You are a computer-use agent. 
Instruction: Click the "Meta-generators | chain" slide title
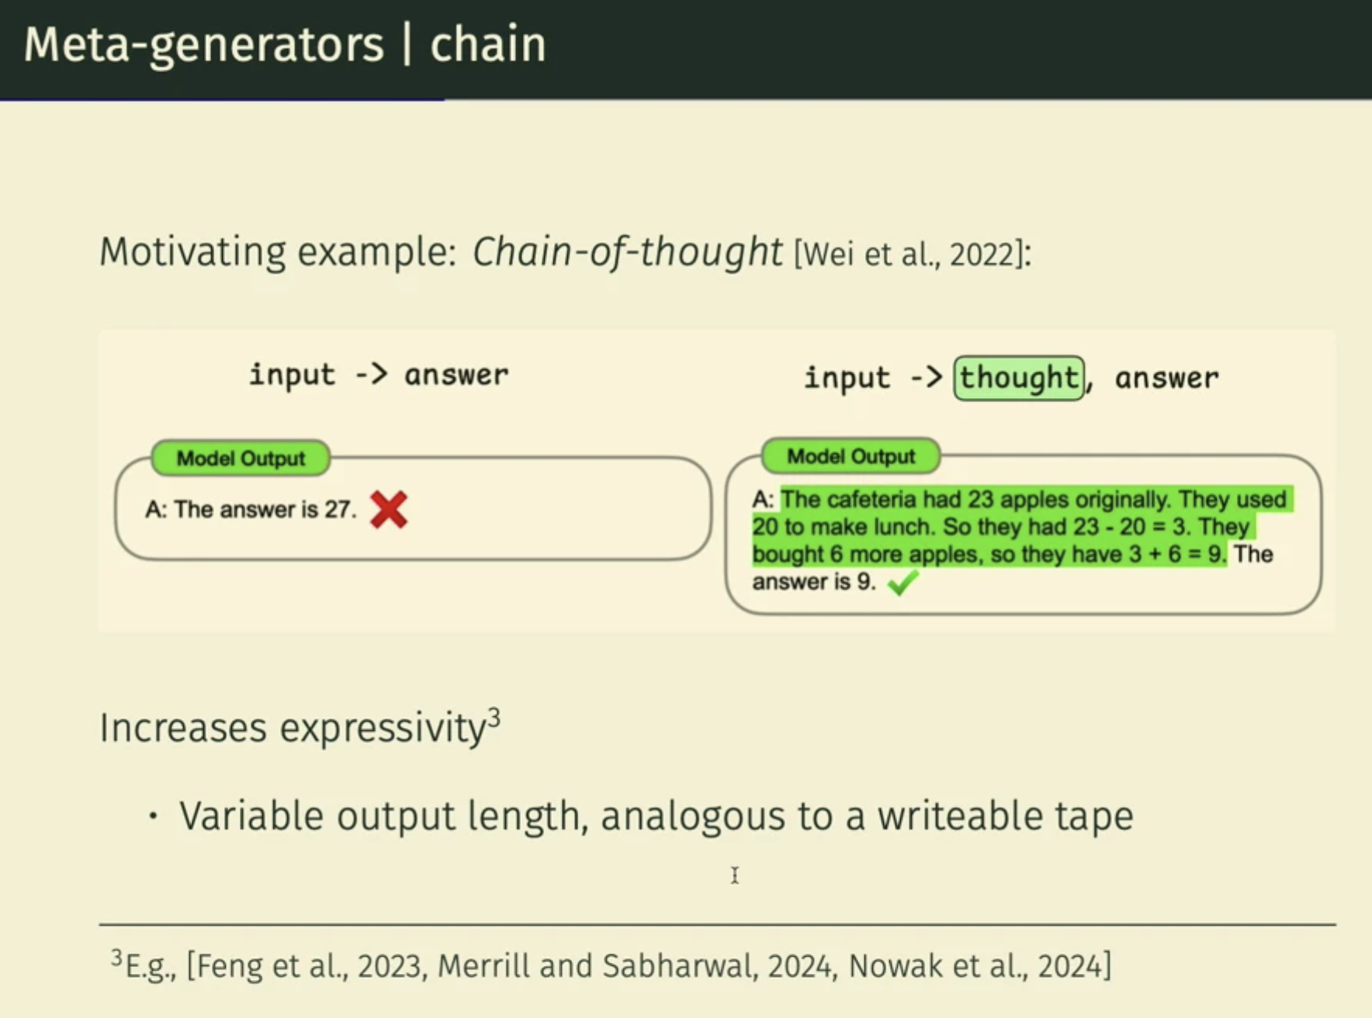click(x=285, y=44)
